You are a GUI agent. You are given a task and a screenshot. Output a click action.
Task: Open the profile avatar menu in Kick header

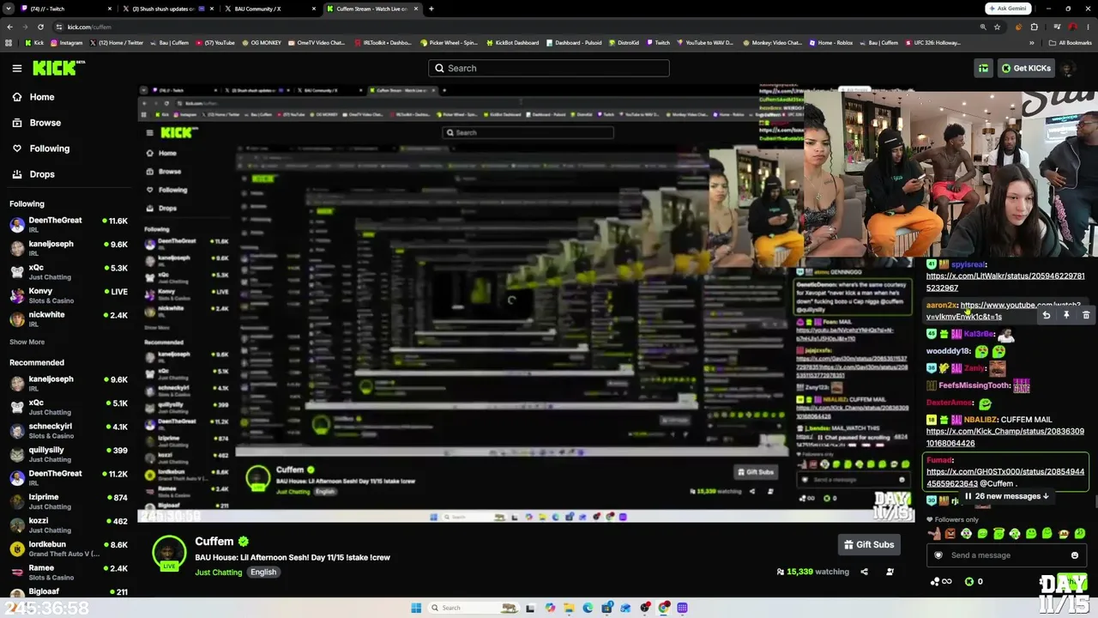pos(1067,68)
